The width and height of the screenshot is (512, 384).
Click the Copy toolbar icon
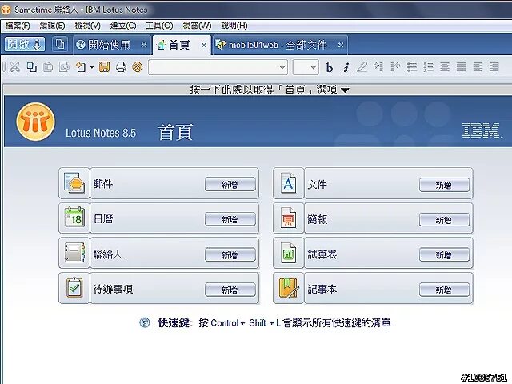pos(32,67)
